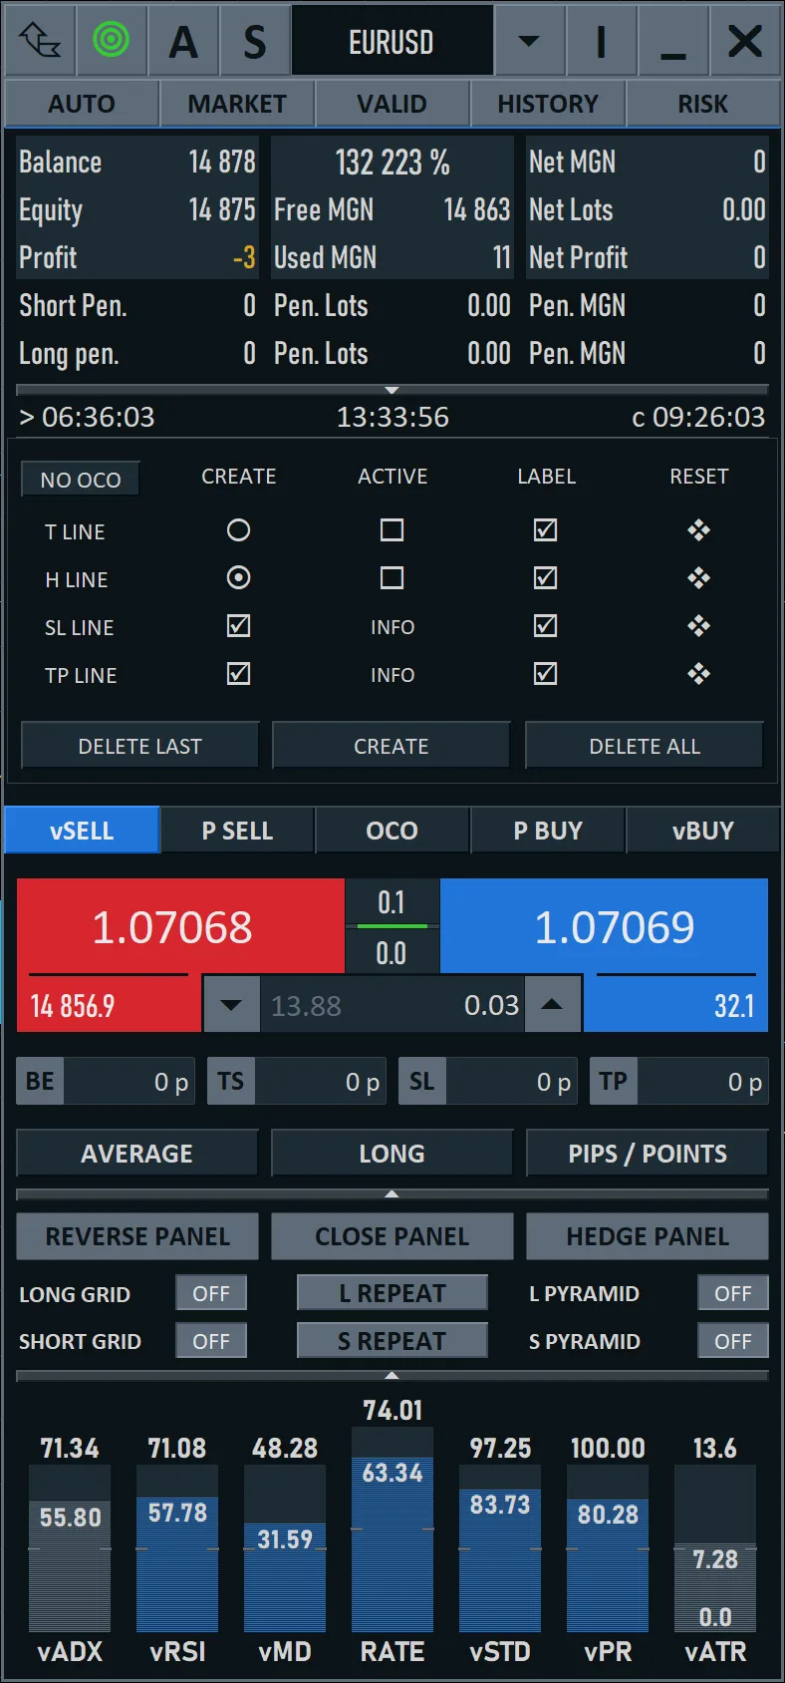Uncheck the H LINE label checkbox
Viewport: 785px width, 1683px height.
[546, 578]
